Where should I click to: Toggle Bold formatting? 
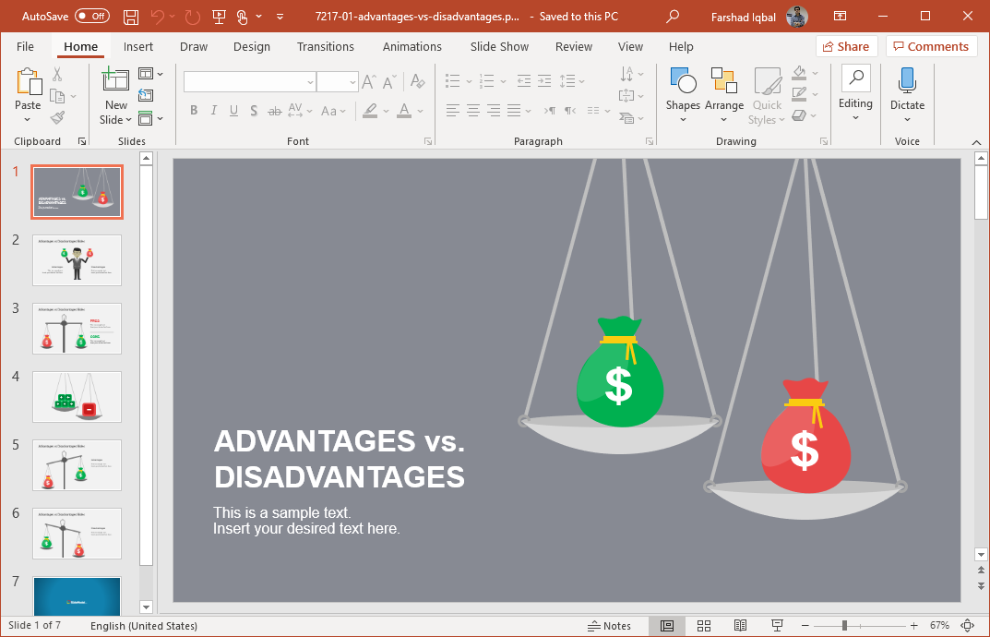click(x=194, y=111)
